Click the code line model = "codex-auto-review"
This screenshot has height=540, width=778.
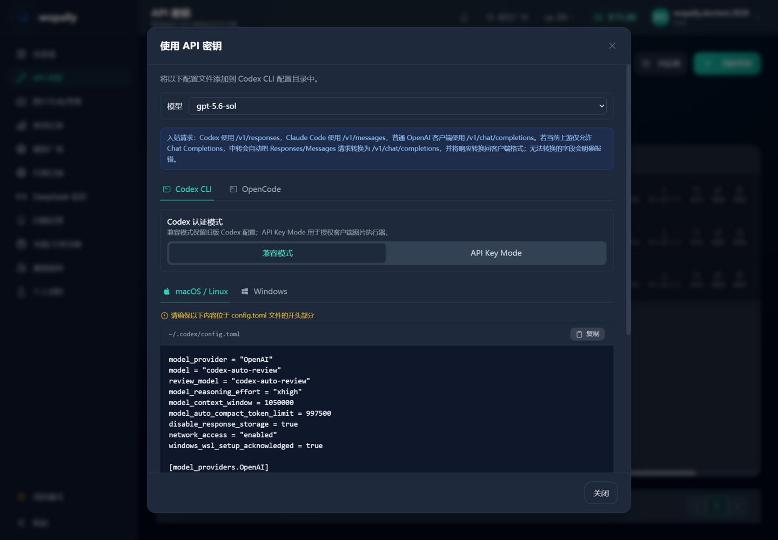point(225,370)
